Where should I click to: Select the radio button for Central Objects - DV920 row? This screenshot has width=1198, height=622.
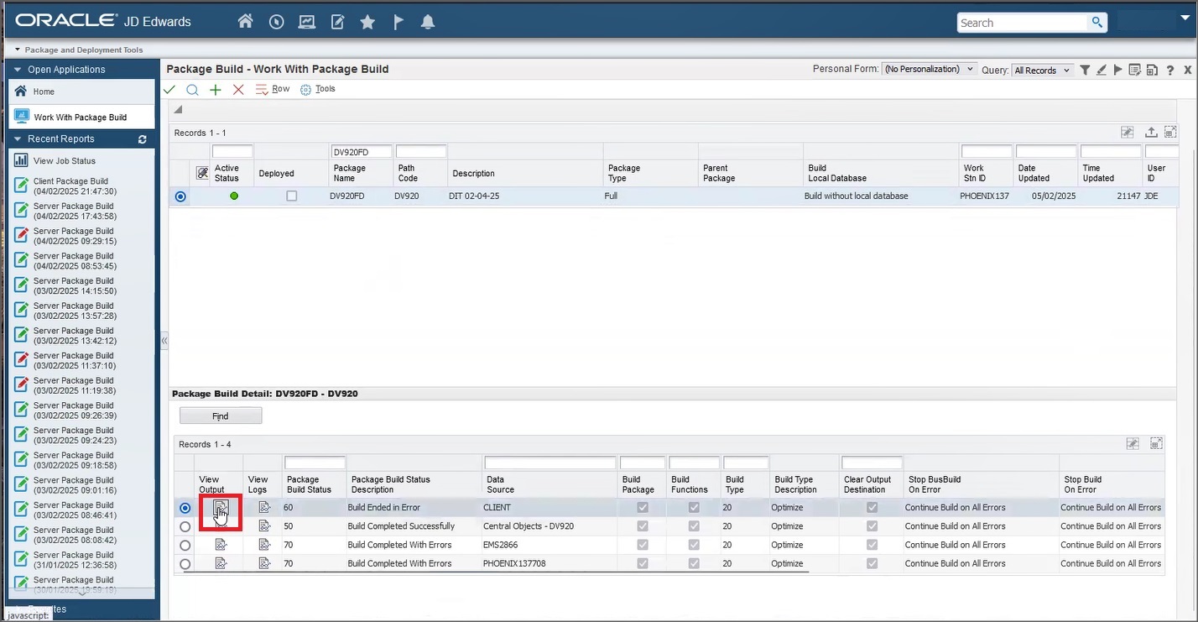[185, 526]
